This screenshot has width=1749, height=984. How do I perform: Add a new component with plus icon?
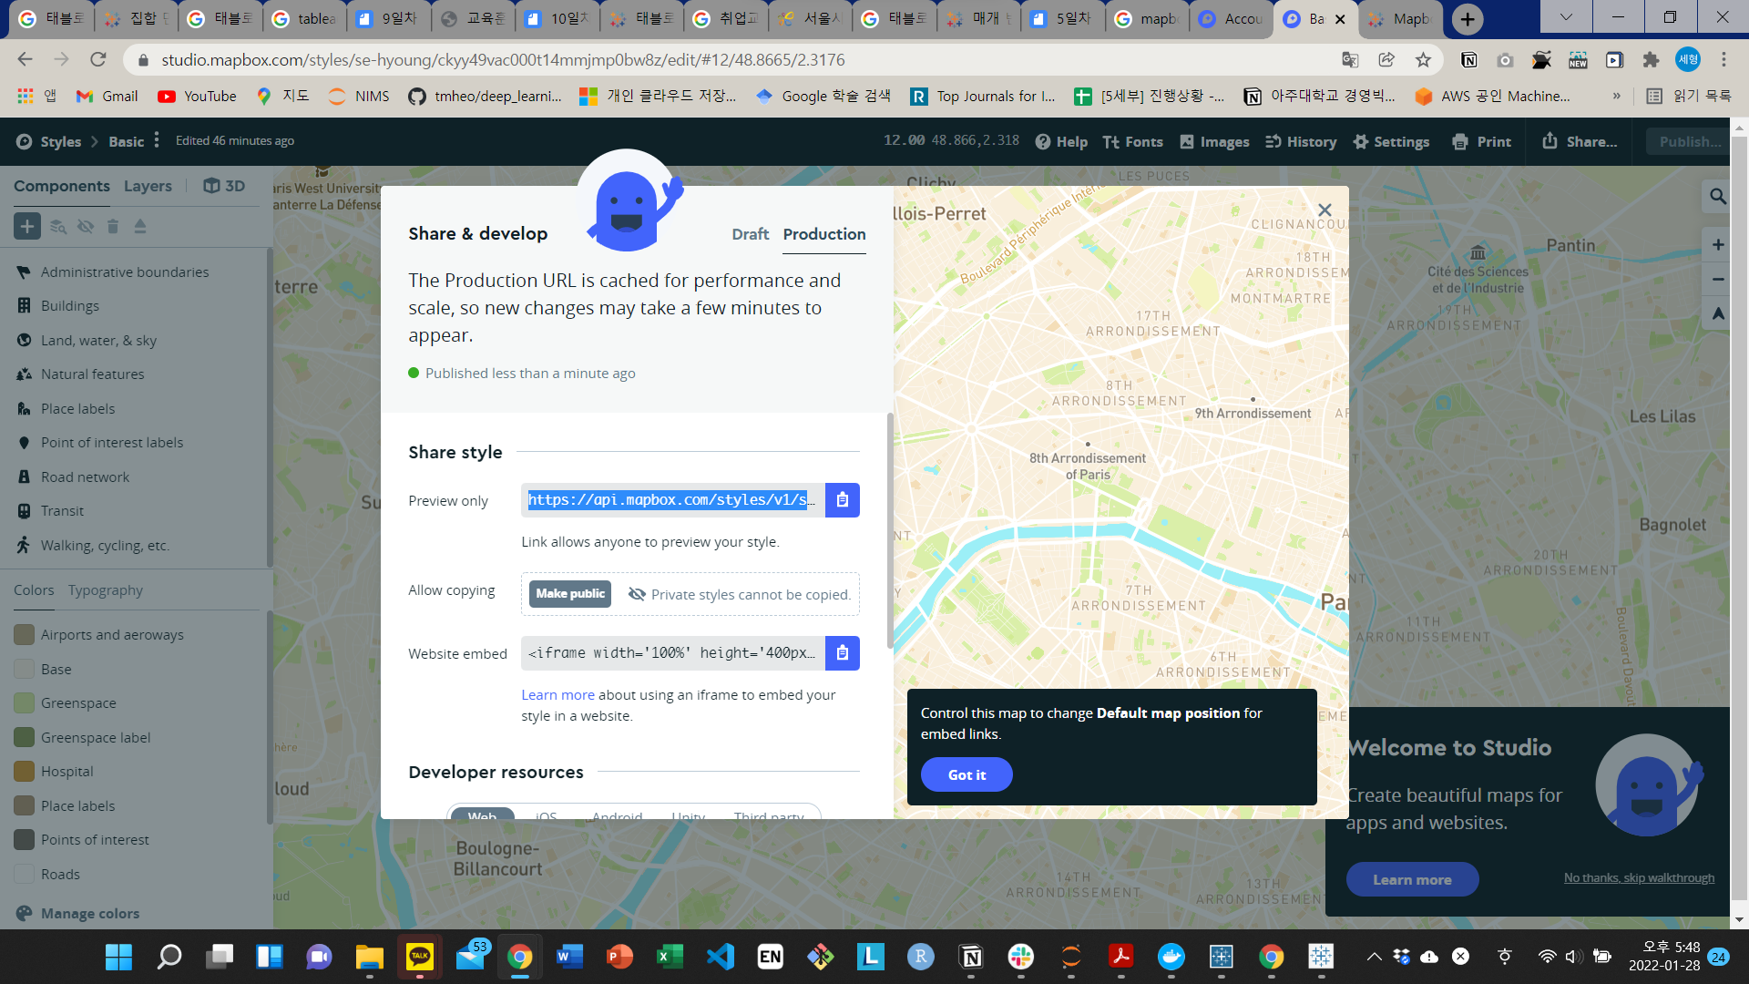pyautogui.click(x=26, y=226)
